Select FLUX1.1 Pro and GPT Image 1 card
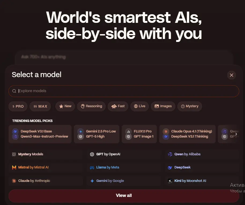The width and height of the screenshot is (245, 205). 139,134
